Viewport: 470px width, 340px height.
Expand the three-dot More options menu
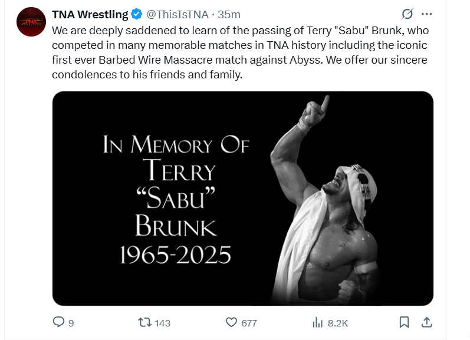pos(427,14)
